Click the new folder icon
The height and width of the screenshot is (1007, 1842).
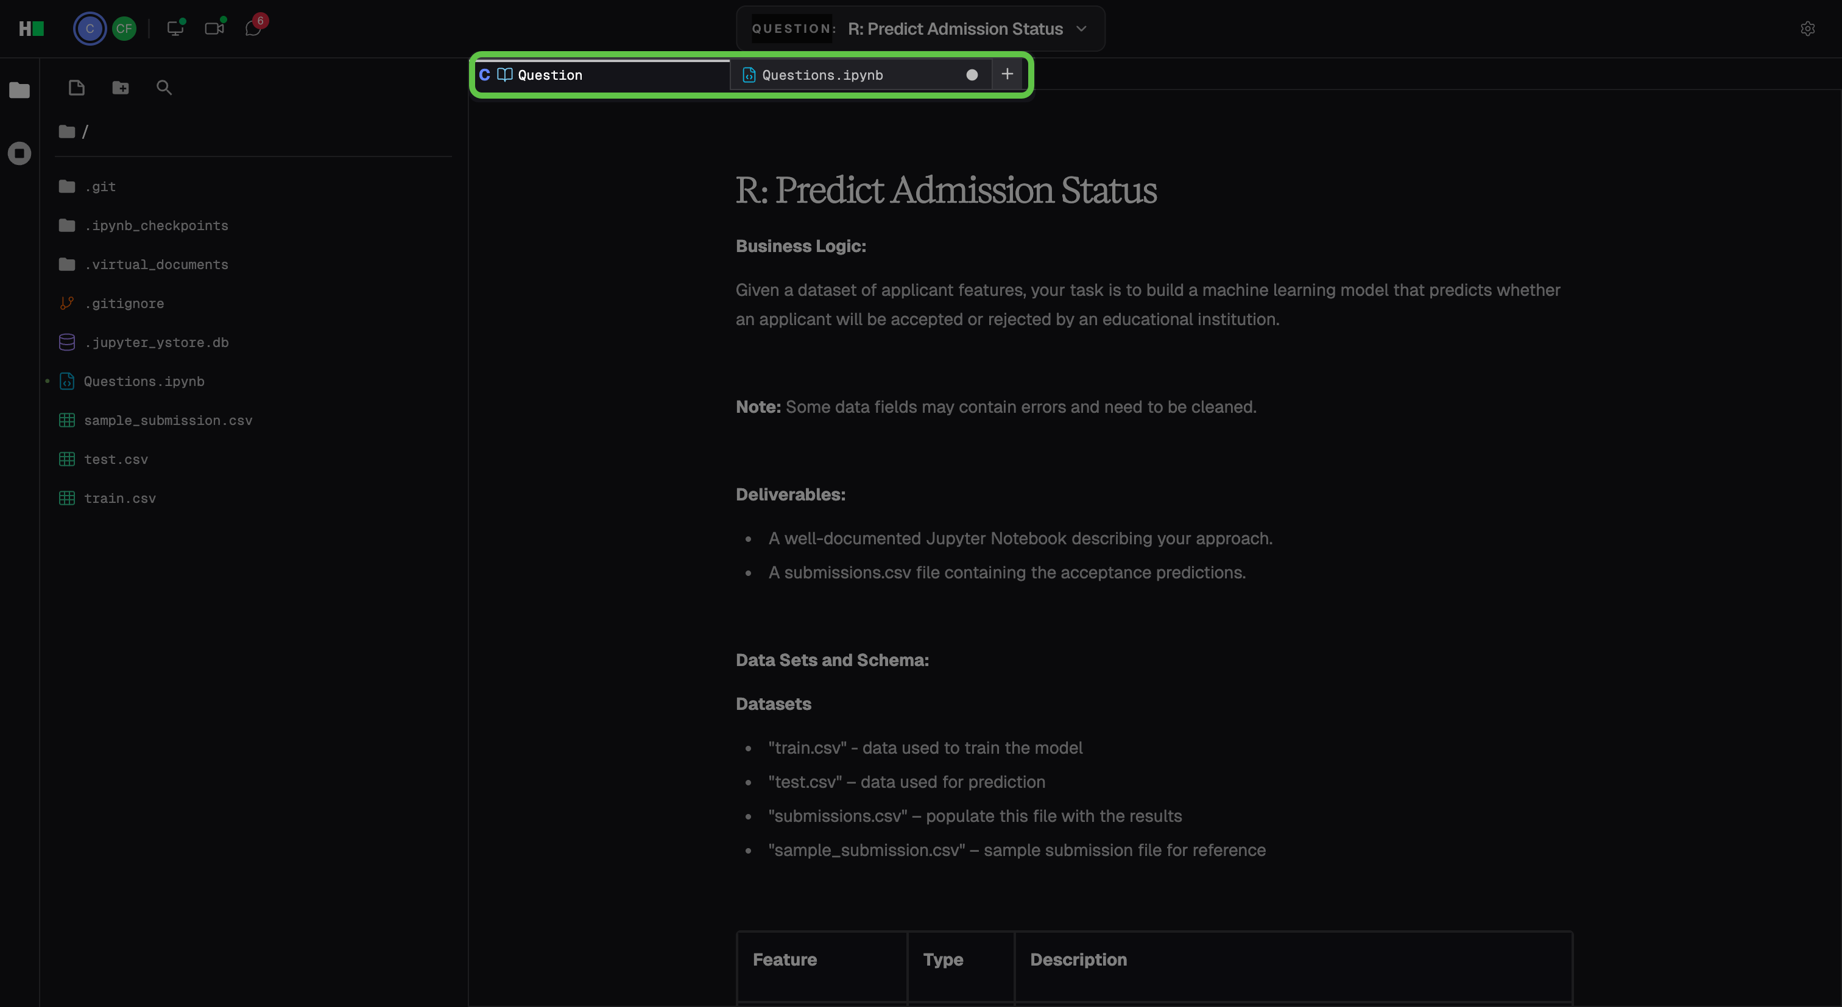click(x=120, y=88)
